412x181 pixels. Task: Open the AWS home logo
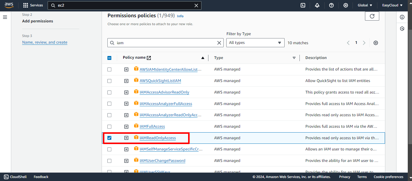(9, 5)
